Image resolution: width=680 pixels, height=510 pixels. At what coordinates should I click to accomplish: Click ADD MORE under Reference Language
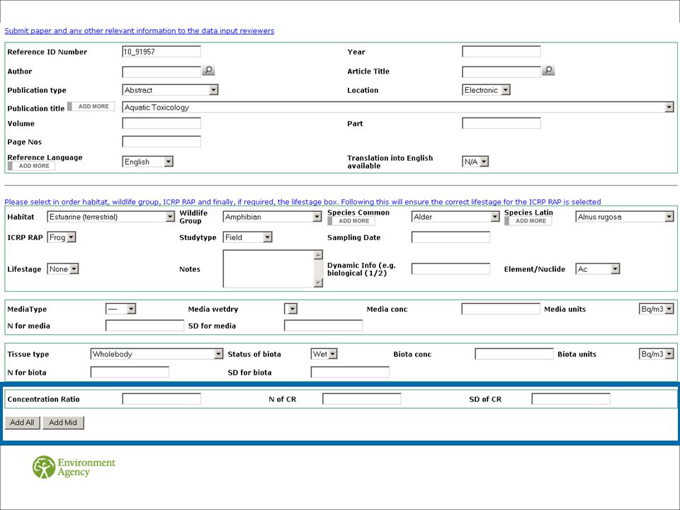(x=31, y=166)
